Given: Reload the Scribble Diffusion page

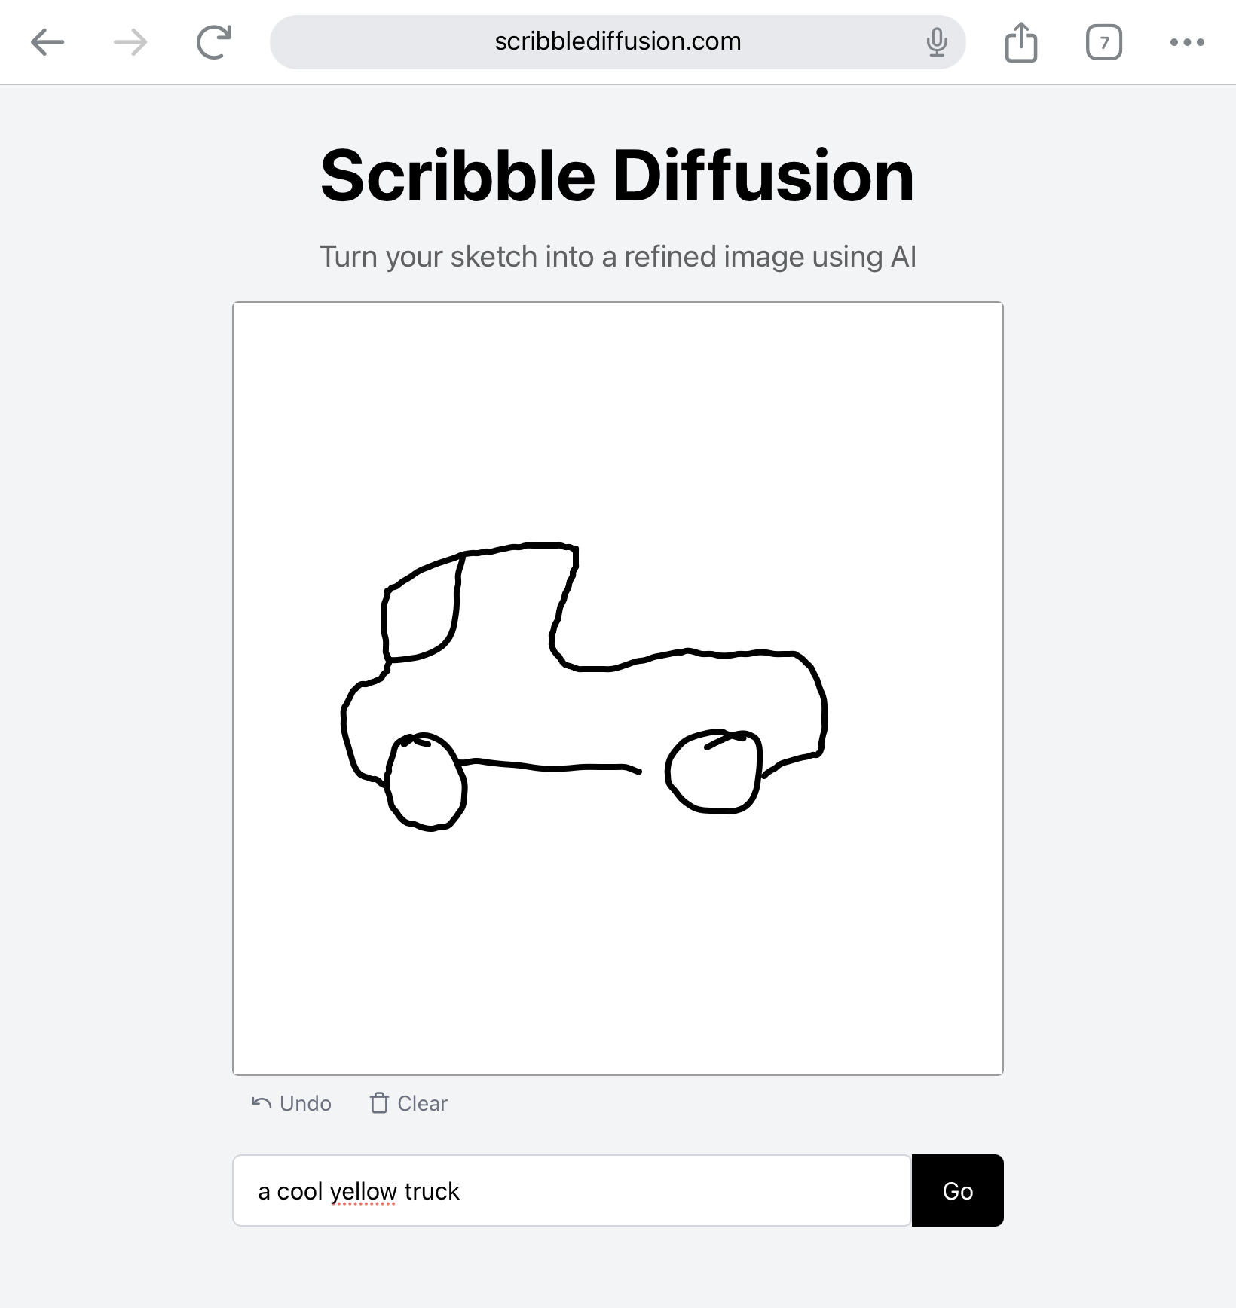Looking at the screenshot, I should click(214, 42).
